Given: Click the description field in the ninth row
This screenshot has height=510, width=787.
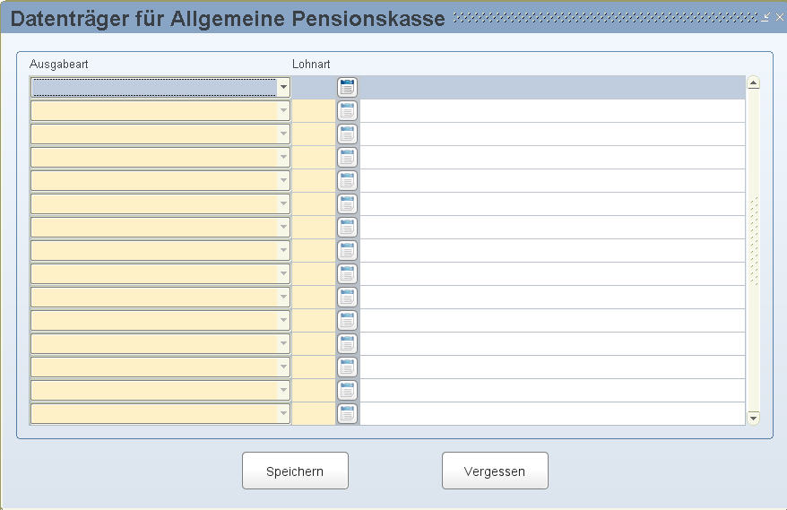Looking at the screenshot, I should pyautogui.click(x=553, y=274).
